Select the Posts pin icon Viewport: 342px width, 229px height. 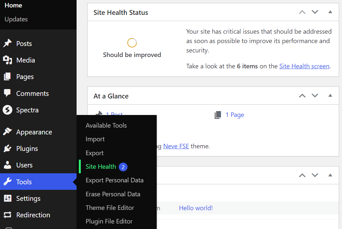pos(8,43)
